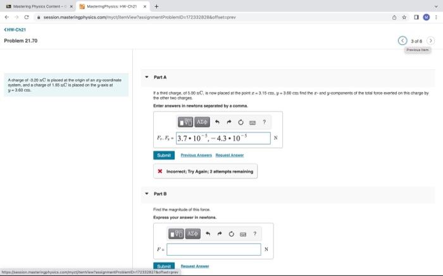Submit the Part A answer
Screen dimensions: 443x276
pyautogui.click(x=164, y=155)
